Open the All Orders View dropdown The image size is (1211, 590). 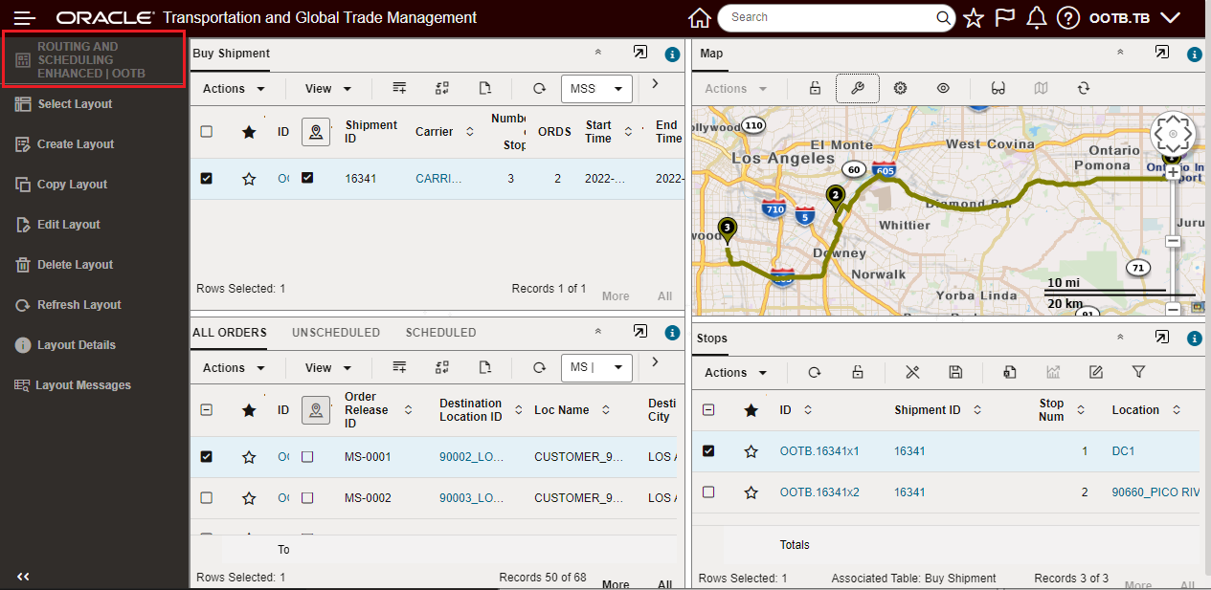tap(328, 368)
